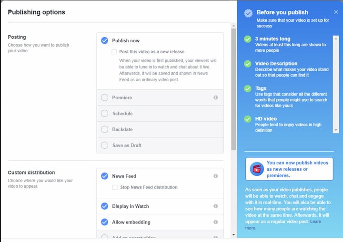
Task: Select the Publish now option
Action: pyautogui.click(x=104, y=40)
